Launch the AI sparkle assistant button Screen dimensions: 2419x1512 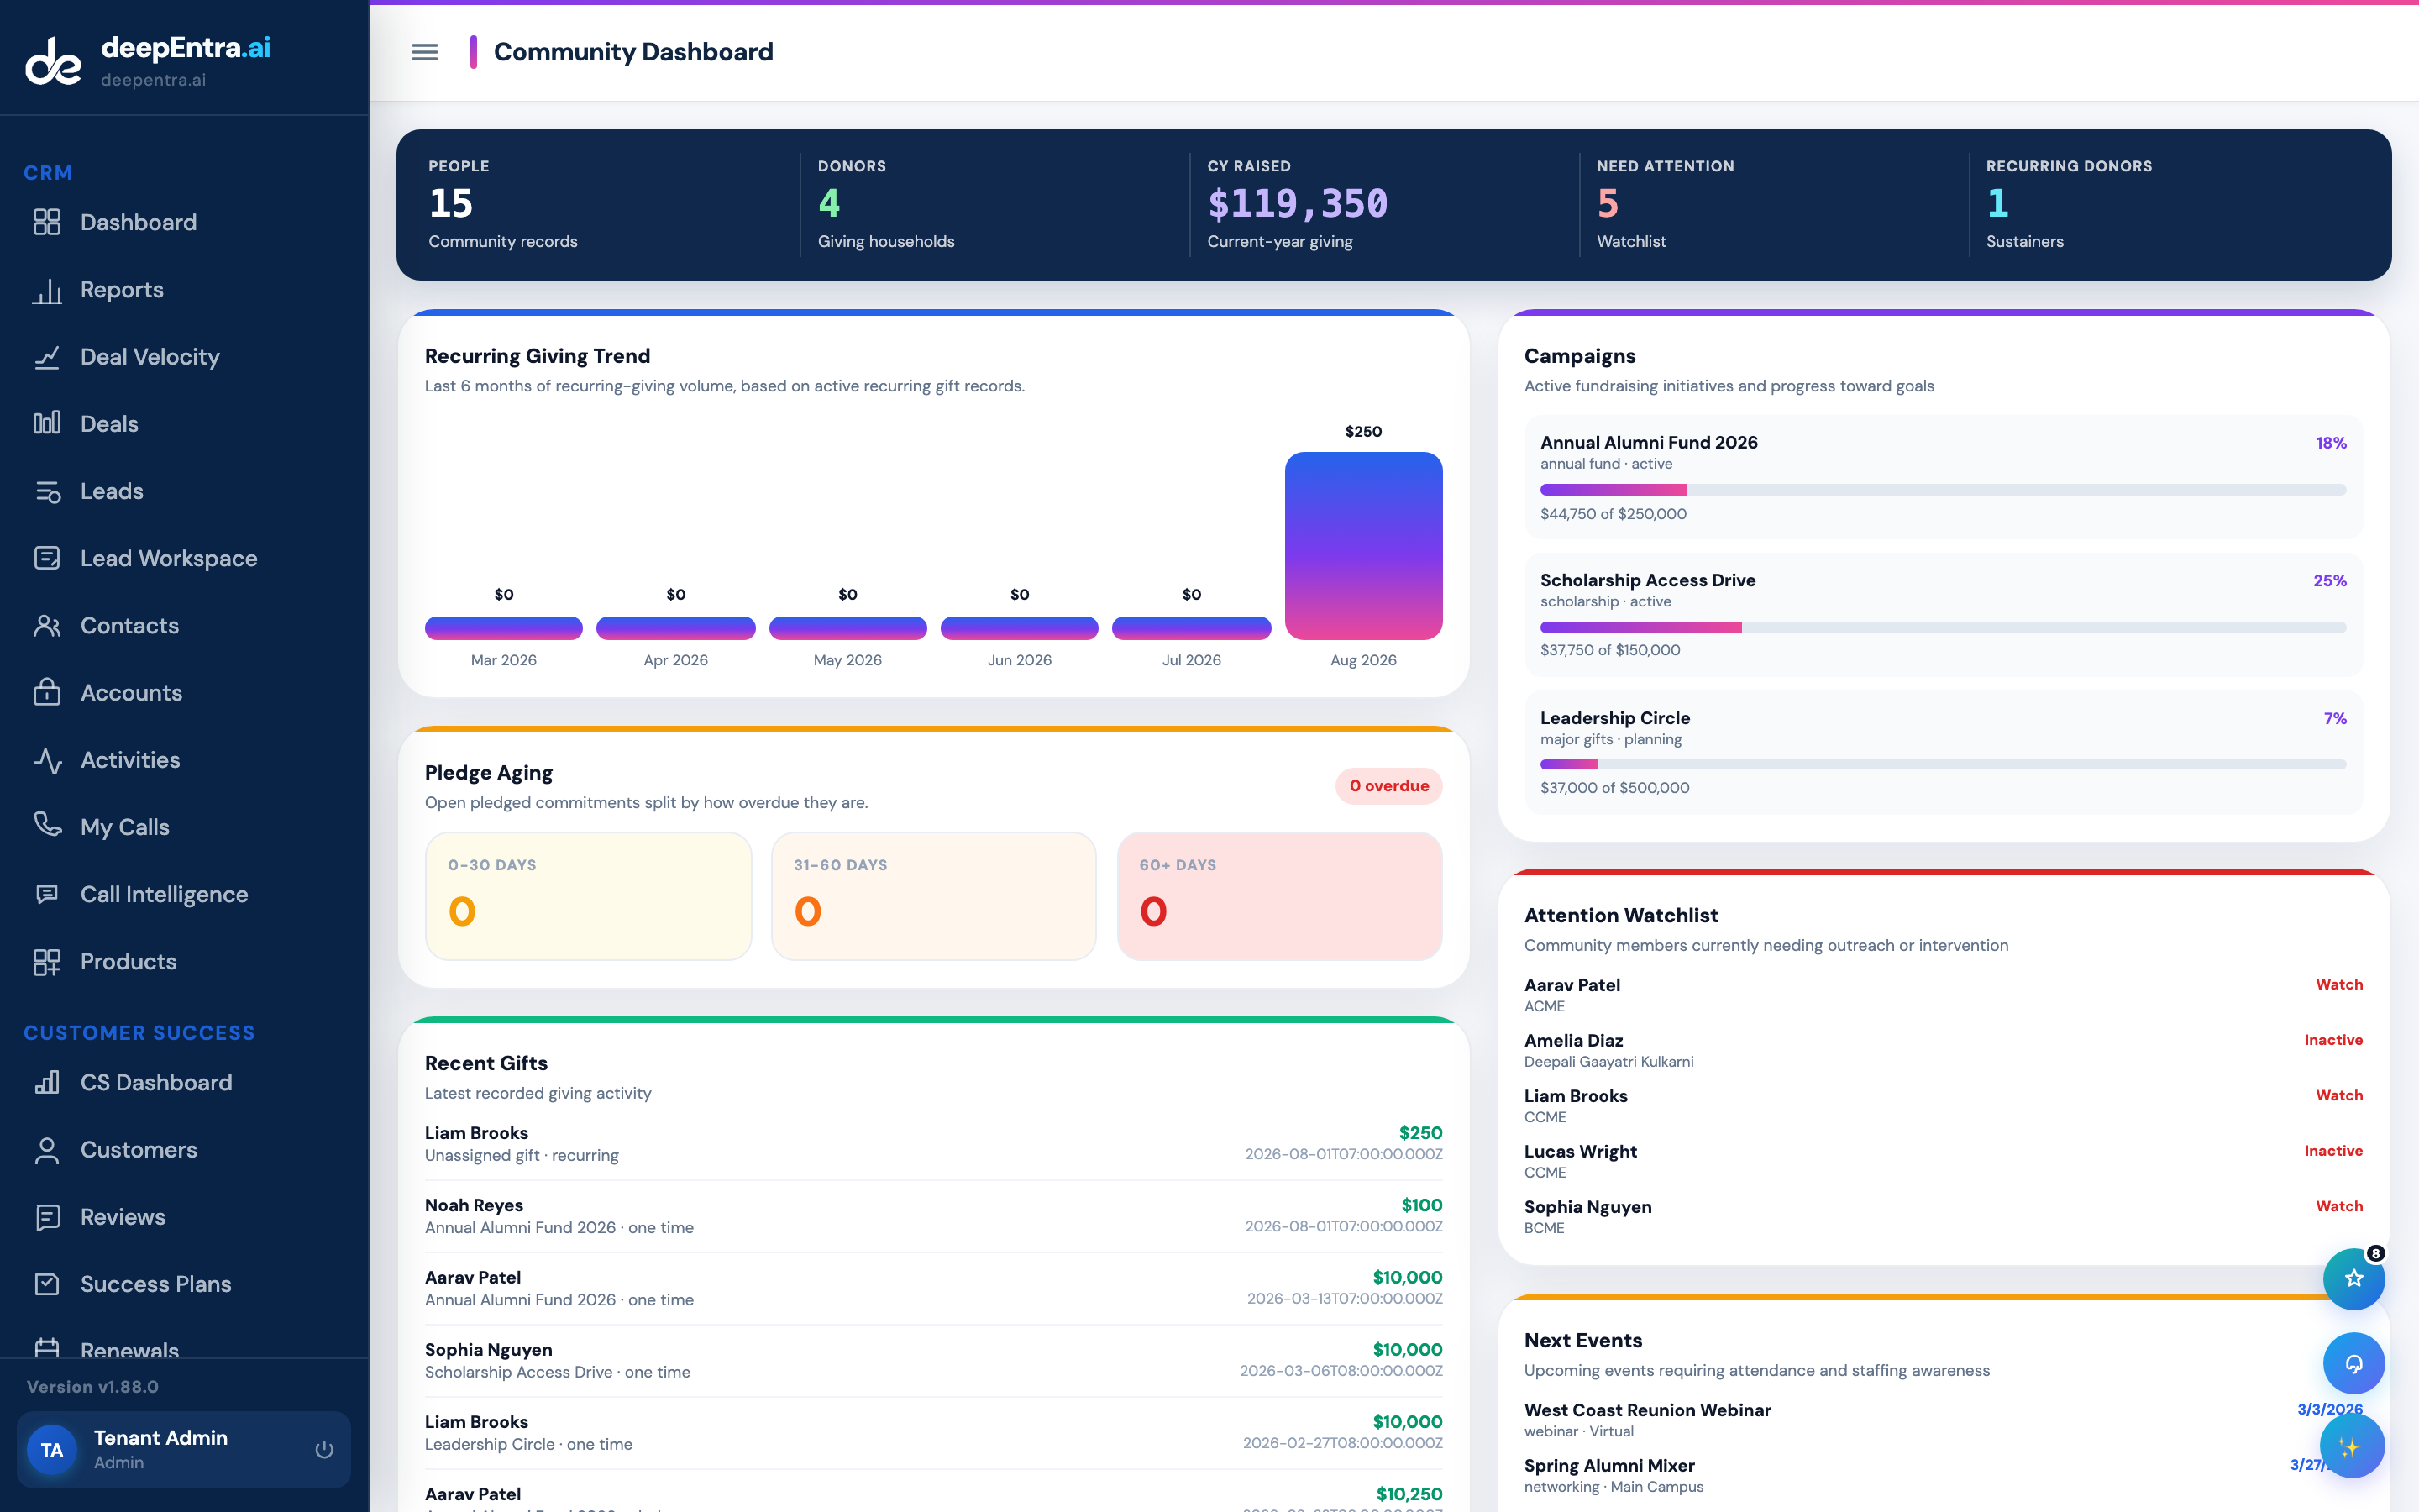[x=2351, y=1446]
